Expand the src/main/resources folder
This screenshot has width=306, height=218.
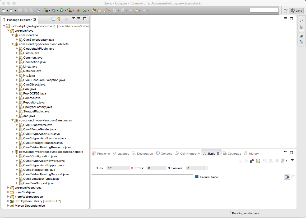(x=8, y=188)
